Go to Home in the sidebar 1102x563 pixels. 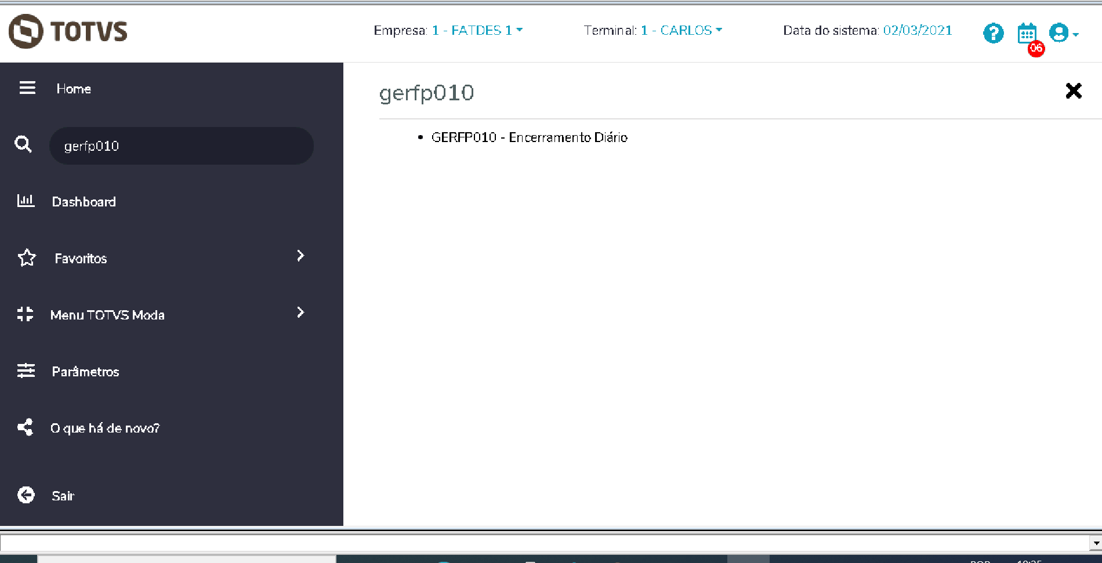tap(74, 89)
